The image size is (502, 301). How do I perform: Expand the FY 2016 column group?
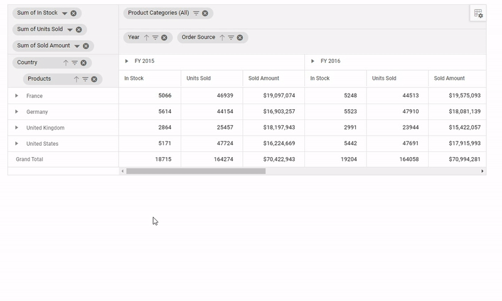[x=312, y=62]
